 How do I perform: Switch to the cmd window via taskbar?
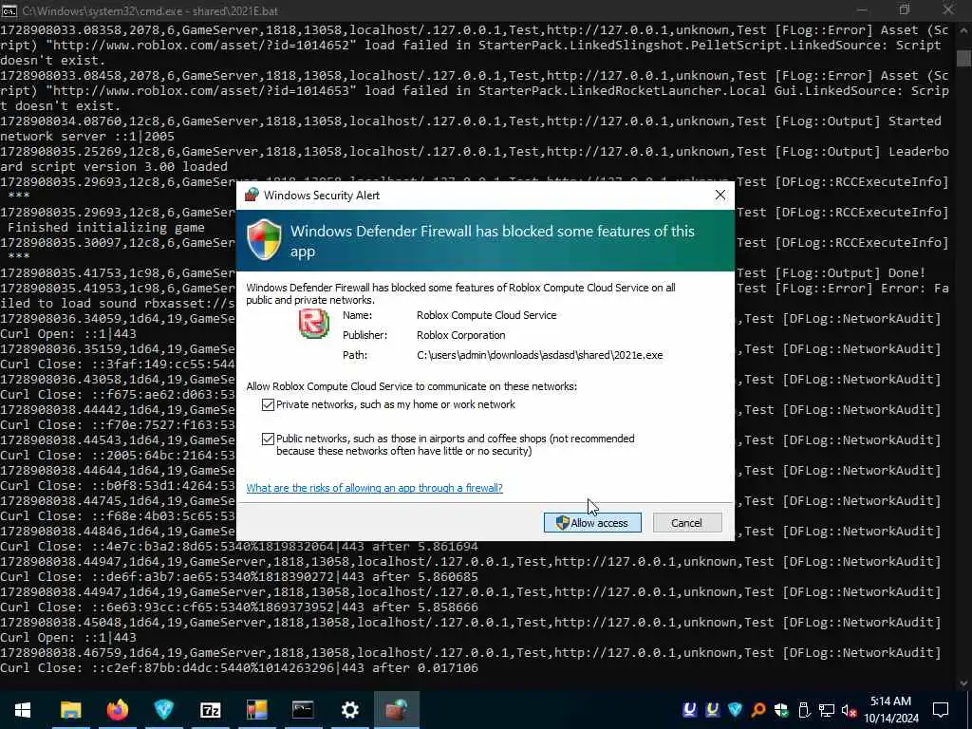pos(303,710)
